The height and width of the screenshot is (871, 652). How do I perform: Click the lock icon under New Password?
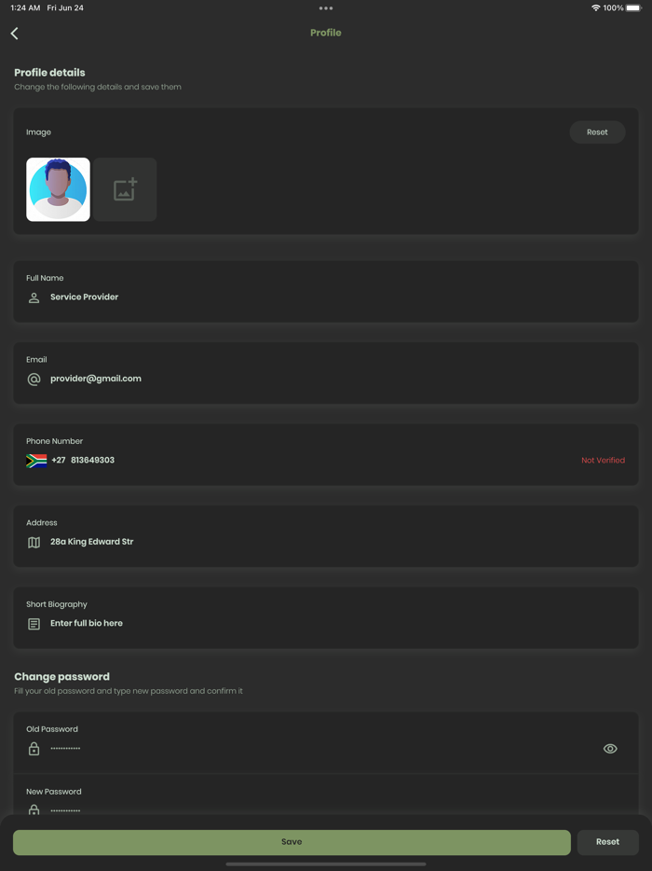(34, 809)
